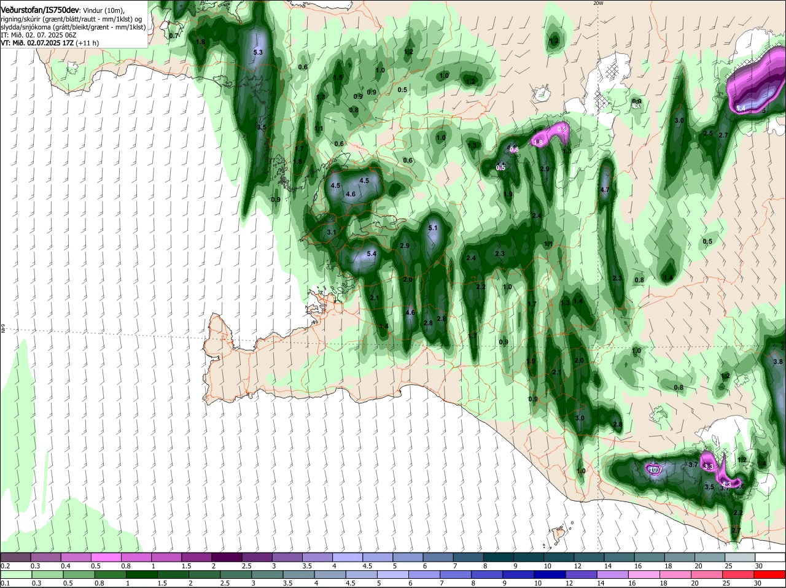
Task: Click the 3.1 precipitation value on the map
Action: (x=332, y=232)
